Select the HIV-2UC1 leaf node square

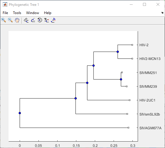130,100
